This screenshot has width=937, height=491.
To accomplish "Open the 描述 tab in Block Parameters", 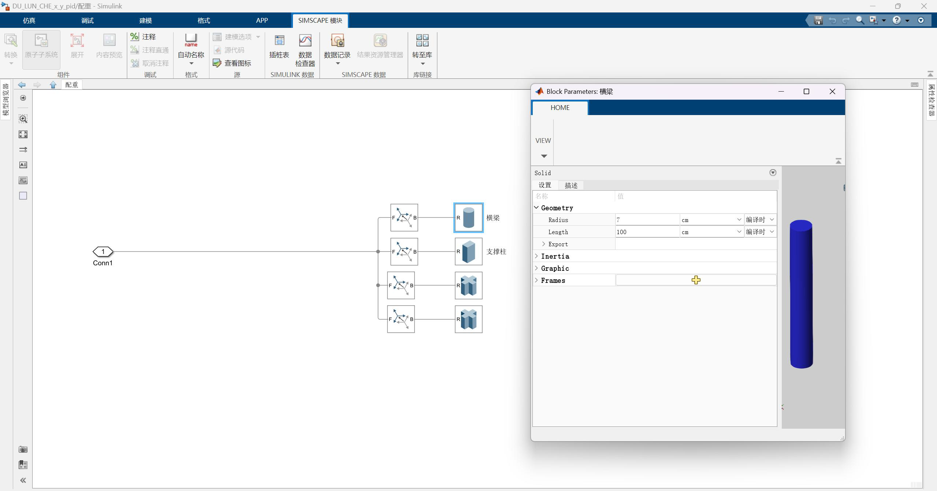I will point(571,185).
